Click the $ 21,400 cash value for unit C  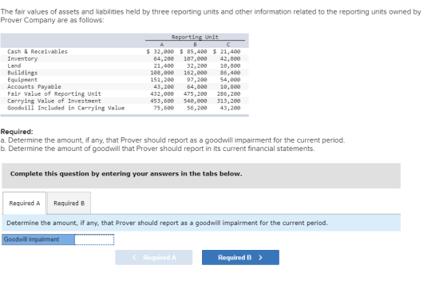pos(227,52)
